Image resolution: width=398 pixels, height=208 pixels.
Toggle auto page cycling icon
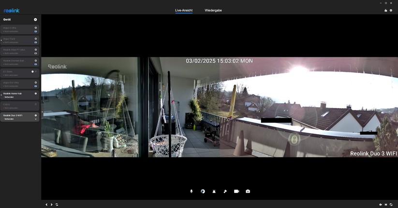[x=57, y=205]
